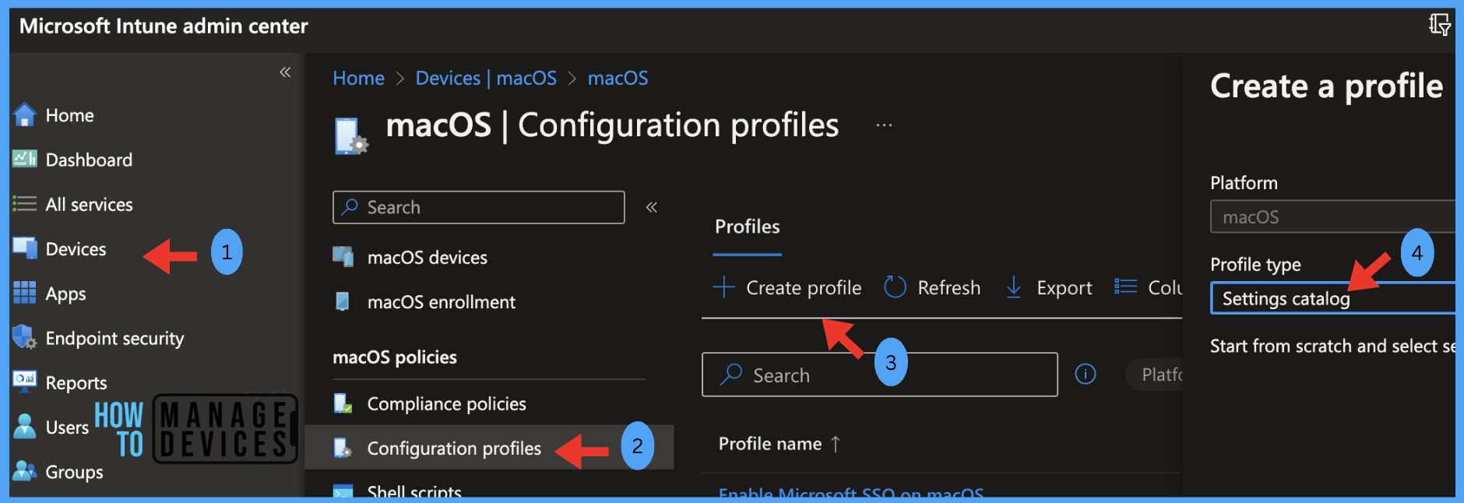Click the Home breadcrumb link
Image resolution: width=1464 pixels, height=503 pixels.
coord(358,78)
